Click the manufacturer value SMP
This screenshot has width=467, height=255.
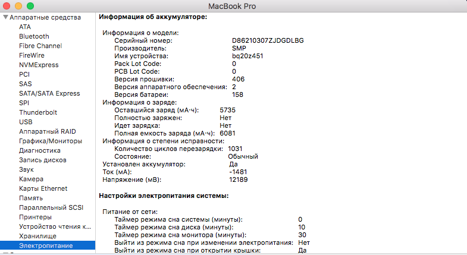coord(239,48)
